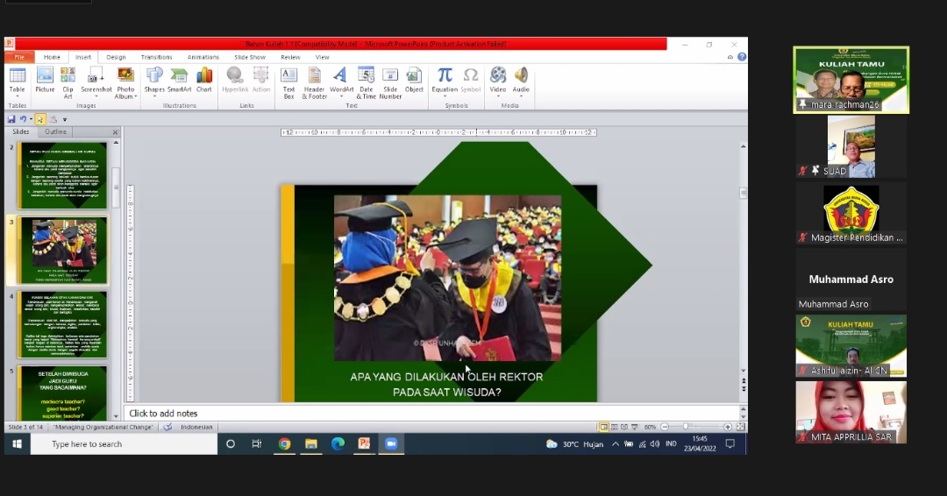The image size is (947, 496).
Task: Add a Text Box
Action: 288,80
